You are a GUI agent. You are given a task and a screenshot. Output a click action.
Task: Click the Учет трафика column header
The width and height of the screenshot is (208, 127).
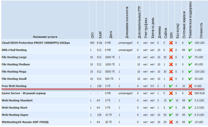click(x=146, y=28)
